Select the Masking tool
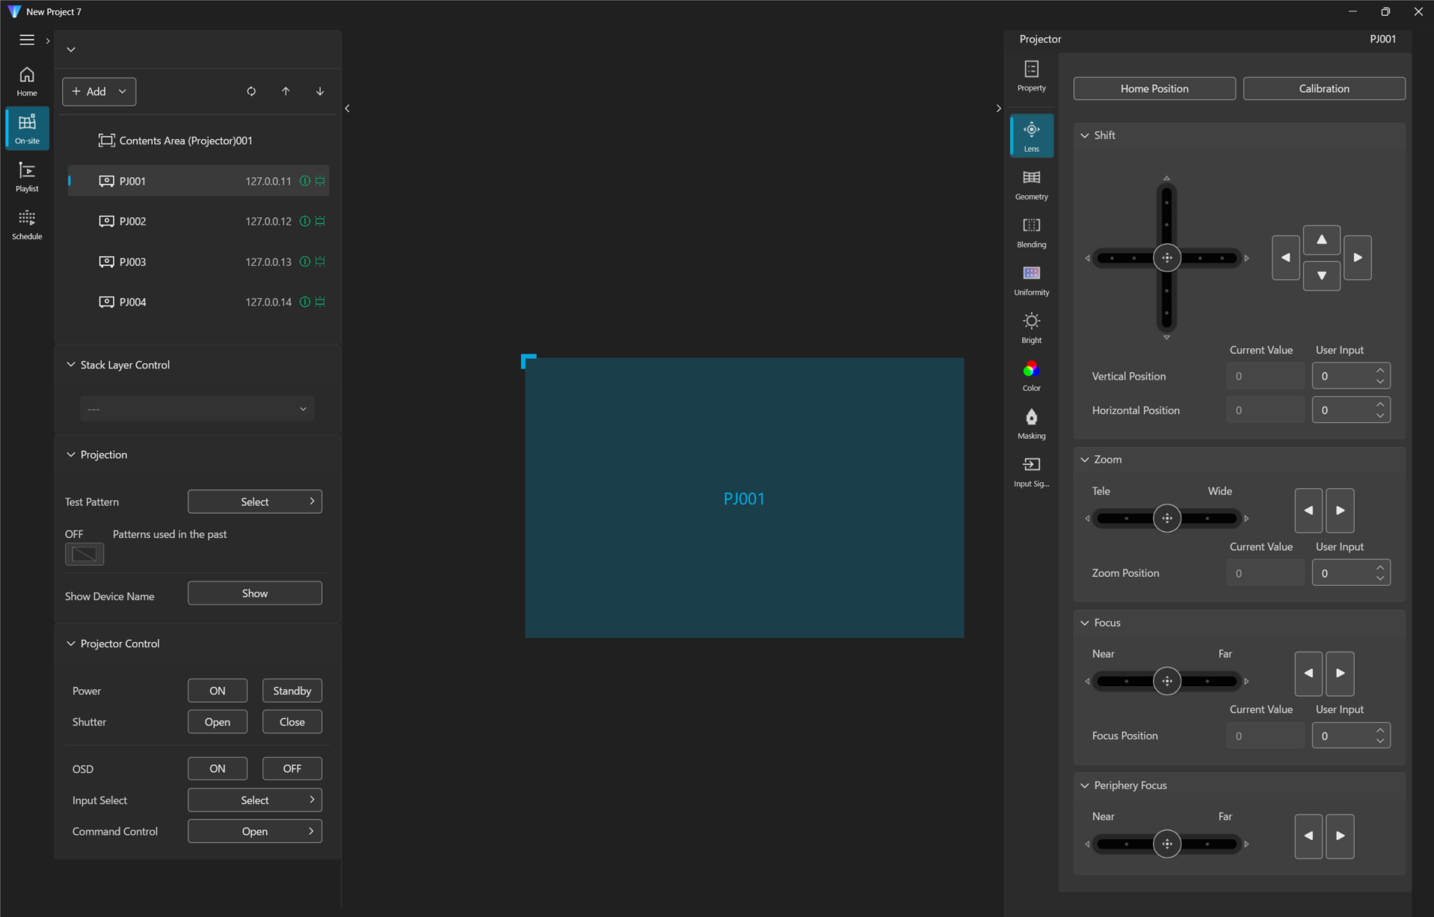 click(1031, 423)
